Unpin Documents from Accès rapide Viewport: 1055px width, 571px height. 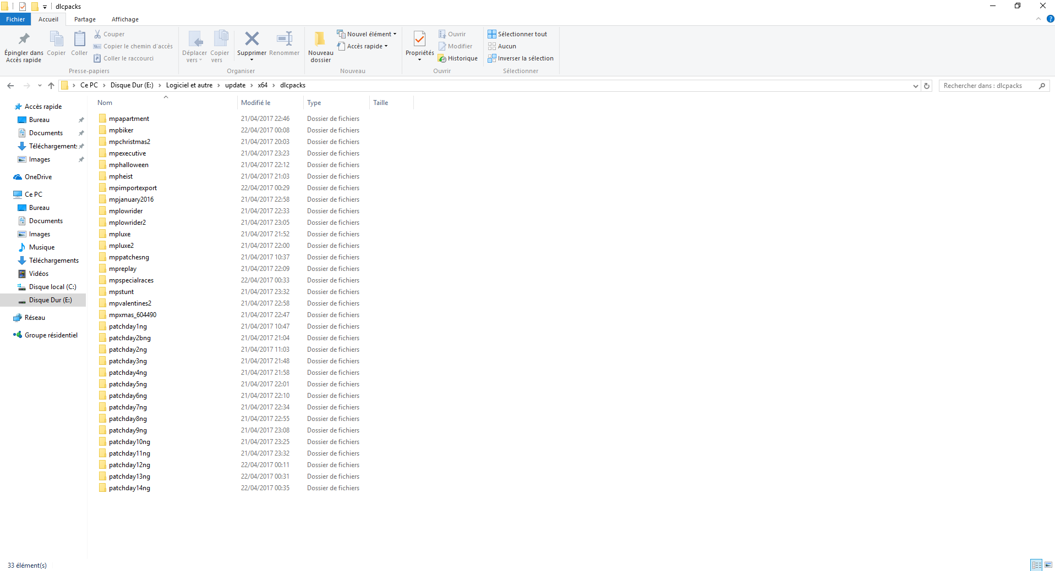[81, 132]
